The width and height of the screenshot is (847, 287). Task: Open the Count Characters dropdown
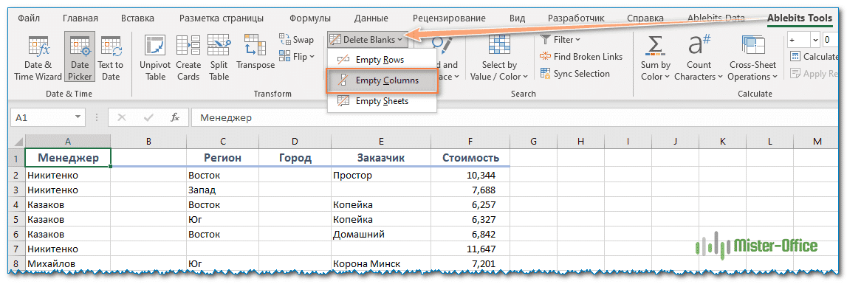(699, 58)
